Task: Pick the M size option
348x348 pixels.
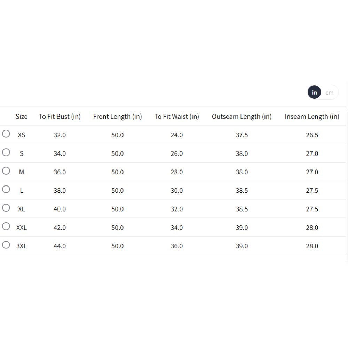Action: (6, 171)
